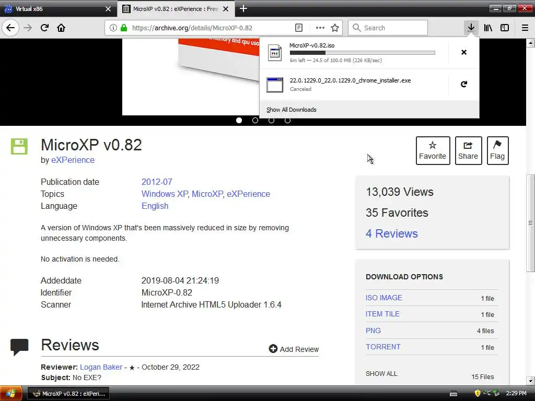Close the MicroXP v0.82 tab
This screenshot has width=535, height=401.
click(x=226, y=9)
